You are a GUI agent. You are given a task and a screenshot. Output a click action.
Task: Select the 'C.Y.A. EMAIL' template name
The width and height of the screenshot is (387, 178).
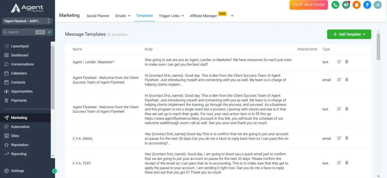(83, 138)
